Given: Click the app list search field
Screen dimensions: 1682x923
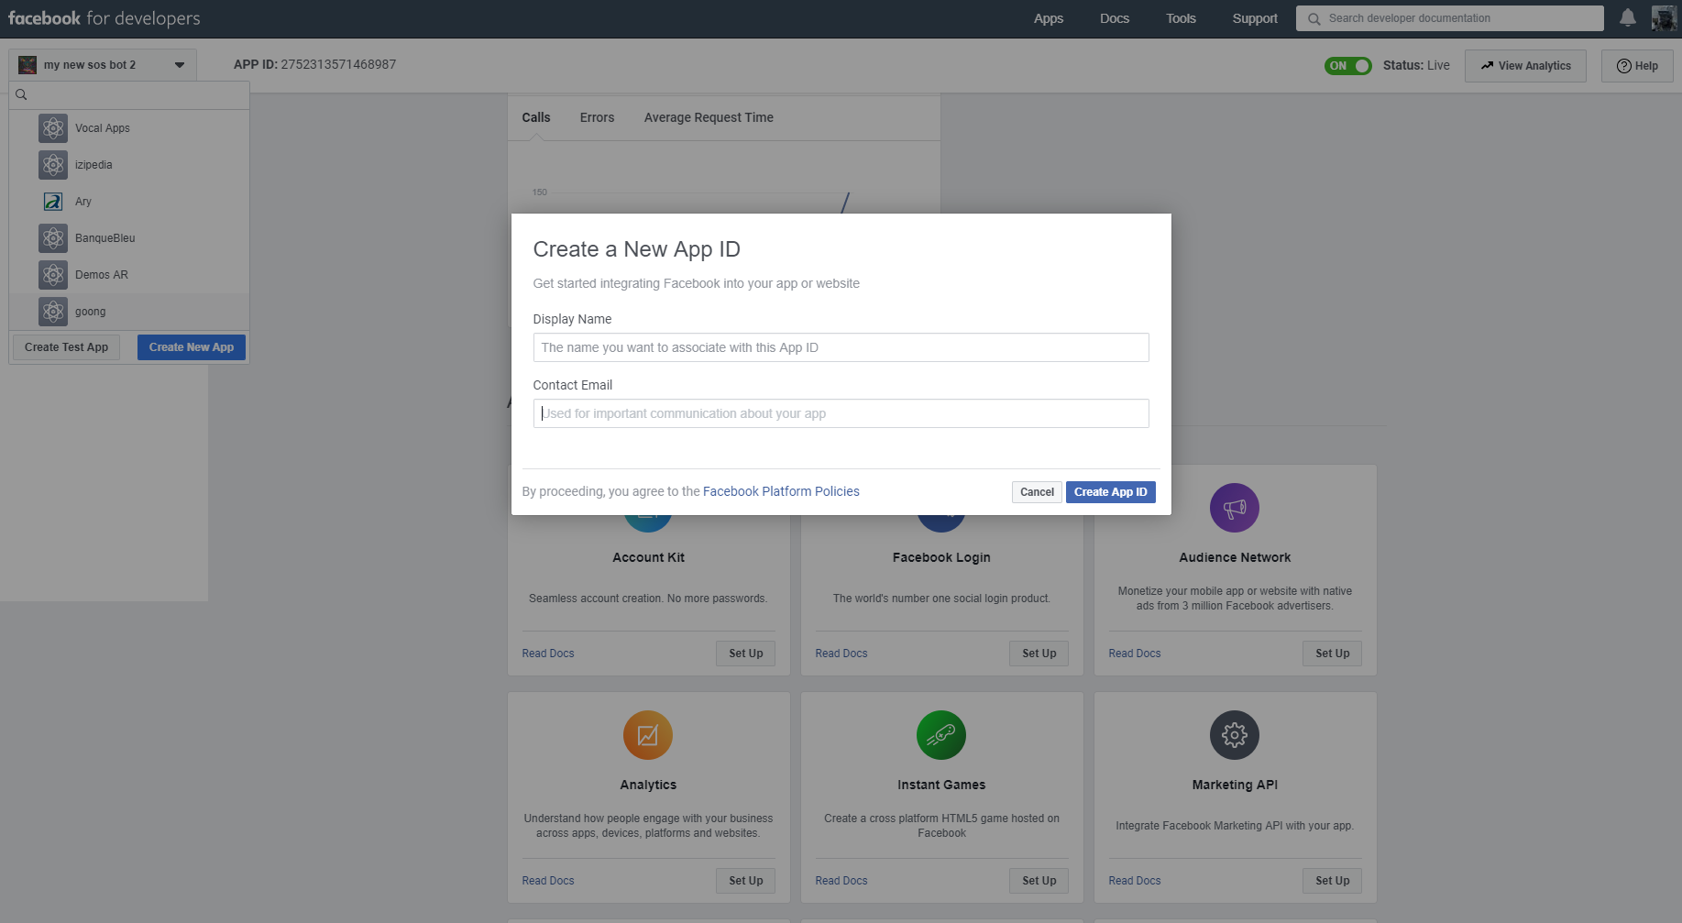Looking at the screenshot, I should tap(129, 95).
